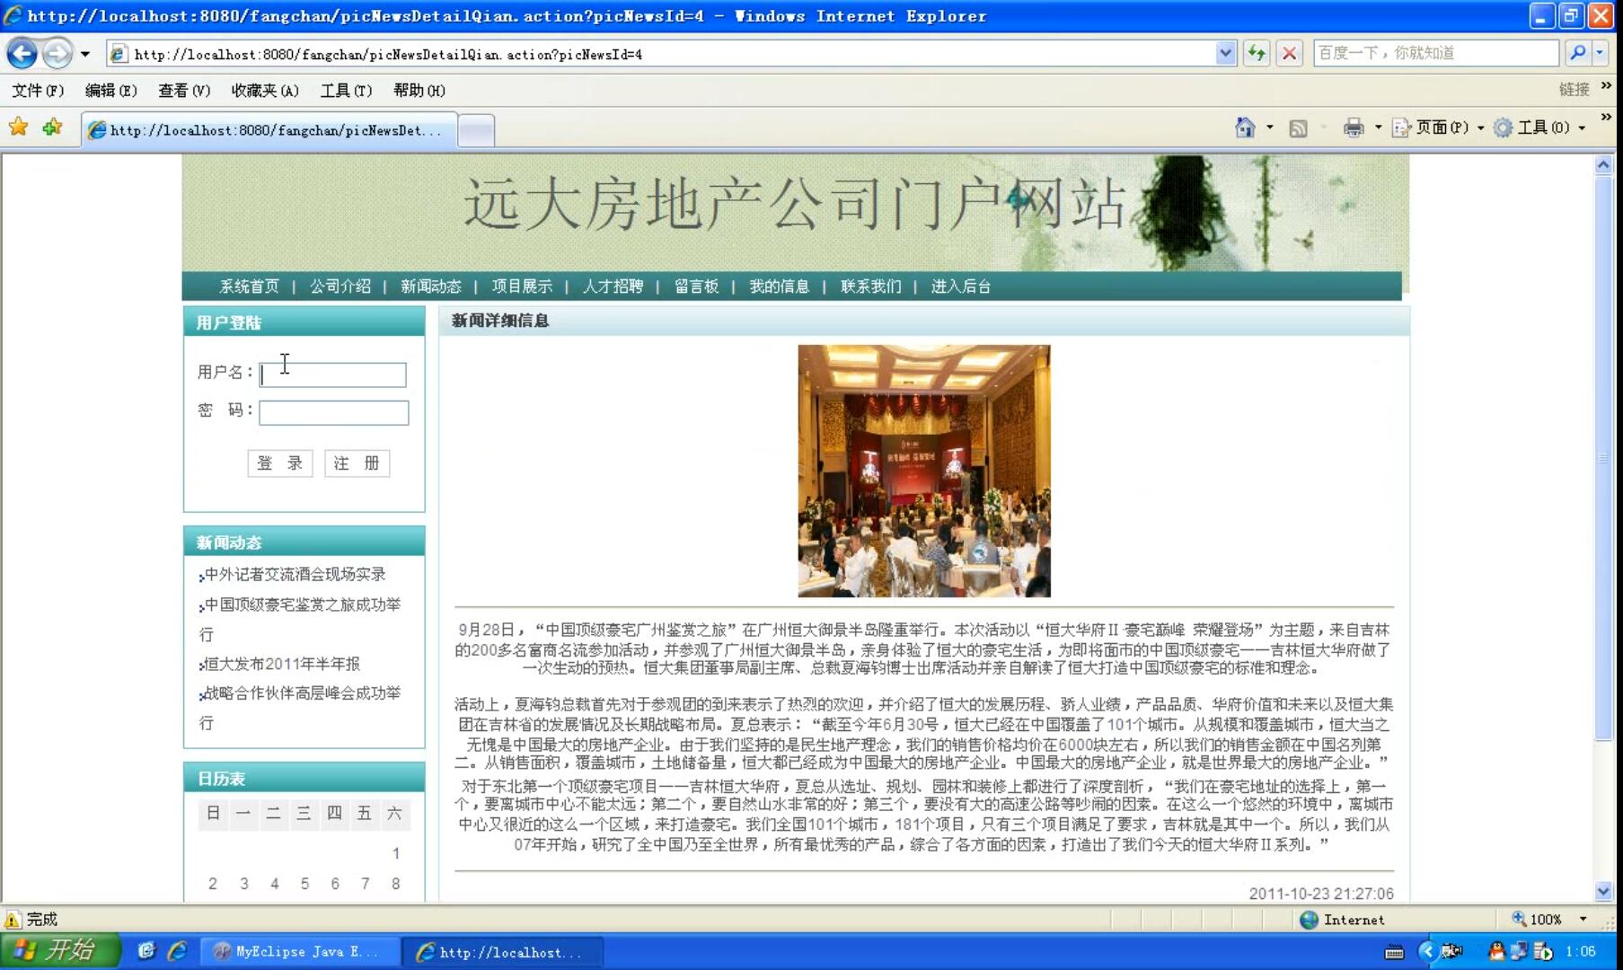1623x970 pixels.
Task: Click the banquet hall news photo
Action: (x=924, y=472)
